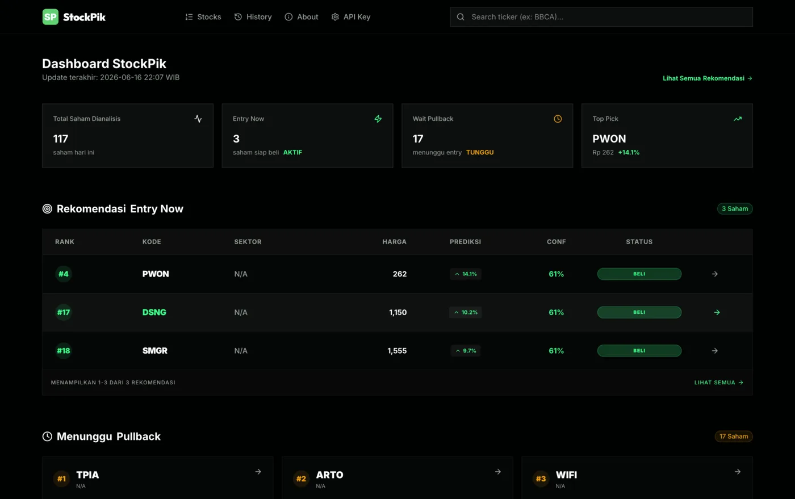
Task: Click the clock icon in Wait Pullback card
Action: pos(558,119)
